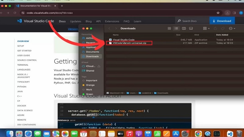Click the Finder tags icon
Viewport: 244px width, 137px height.
[x=223, y=28]
